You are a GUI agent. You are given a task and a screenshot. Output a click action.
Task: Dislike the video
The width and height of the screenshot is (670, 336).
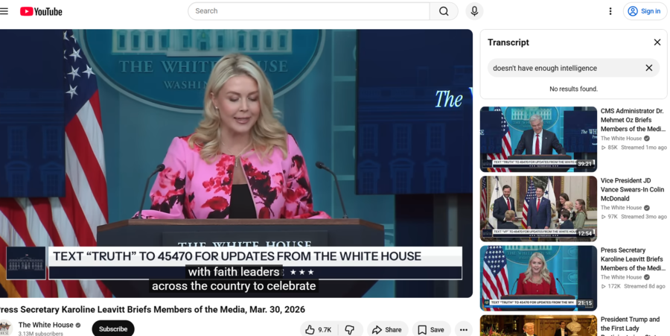[x=350, y=329]
